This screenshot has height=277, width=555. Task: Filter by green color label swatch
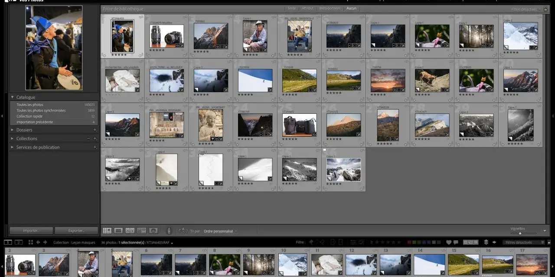[x=419, y=242]
